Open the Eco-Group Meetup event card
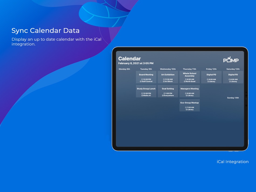Image resolution: width=256 pixels, height=192 pixels. tap(189, 105)
